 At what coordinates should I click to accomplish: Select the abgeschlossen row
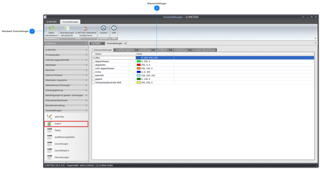pyautogui.click(x=203, y=61)
